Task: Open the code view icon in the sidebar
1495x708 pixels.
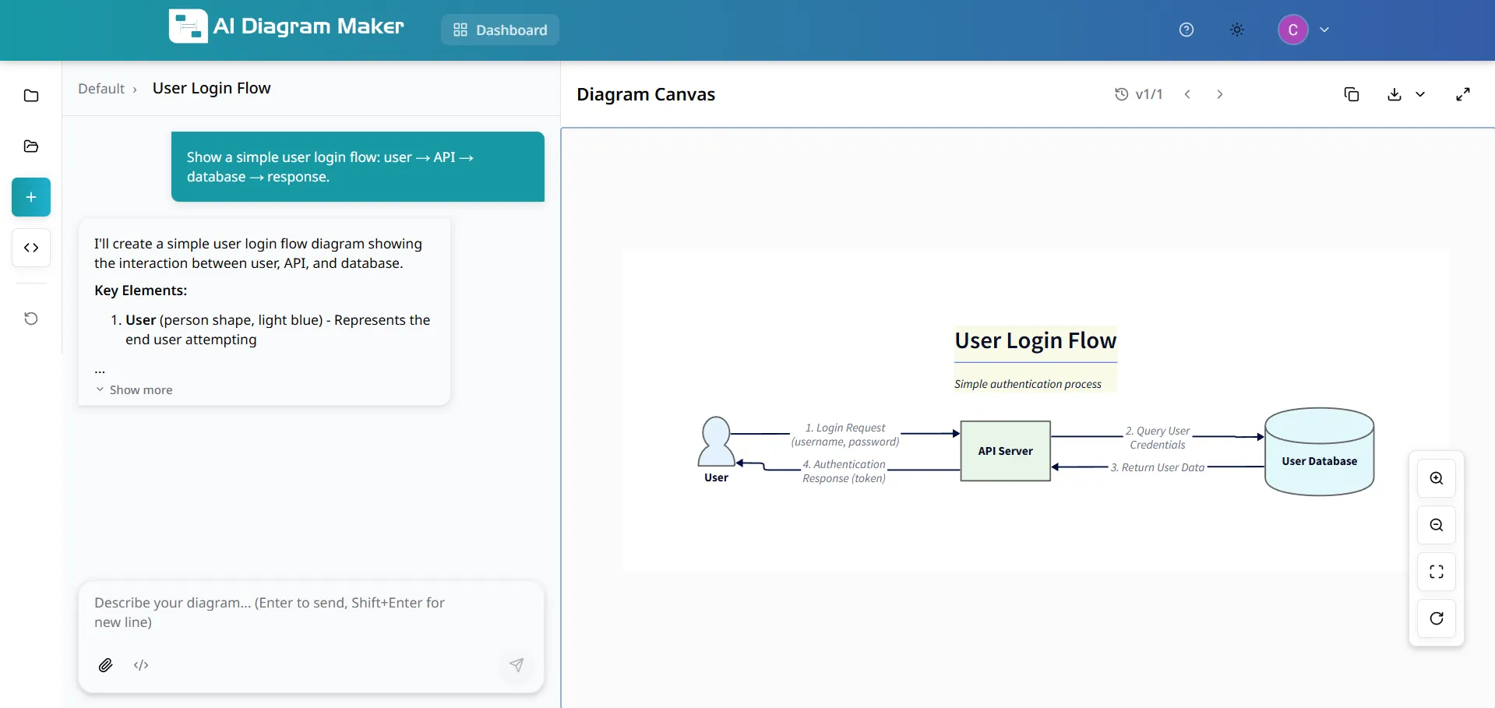Action: 30,247
